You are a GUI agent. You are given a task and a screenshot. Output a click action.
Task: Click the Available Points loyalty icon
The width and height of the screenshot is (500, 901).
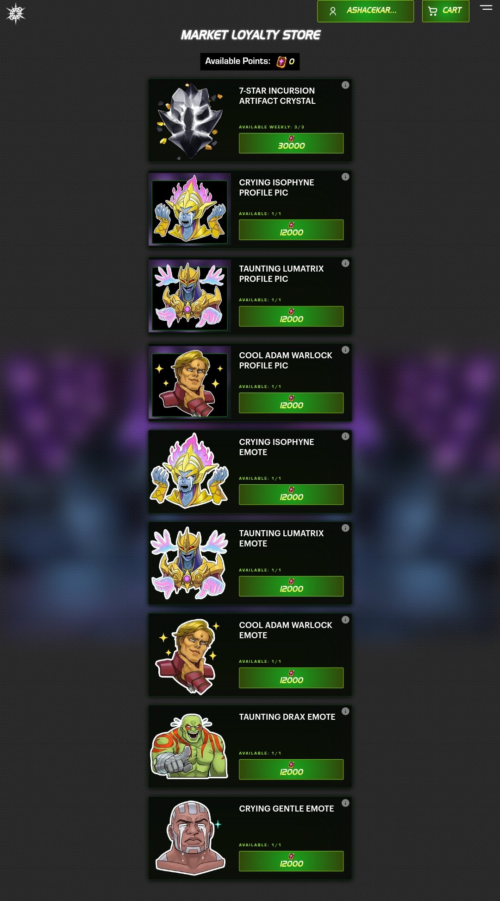pos(281,62)
